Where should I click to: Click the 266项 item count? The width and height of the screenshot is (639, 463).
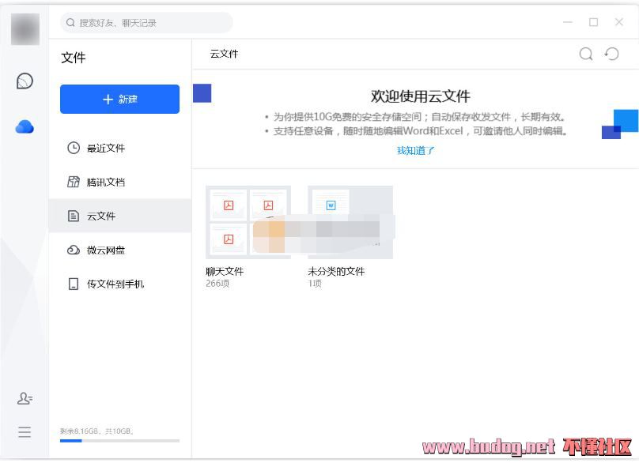(x=217, y=284)
